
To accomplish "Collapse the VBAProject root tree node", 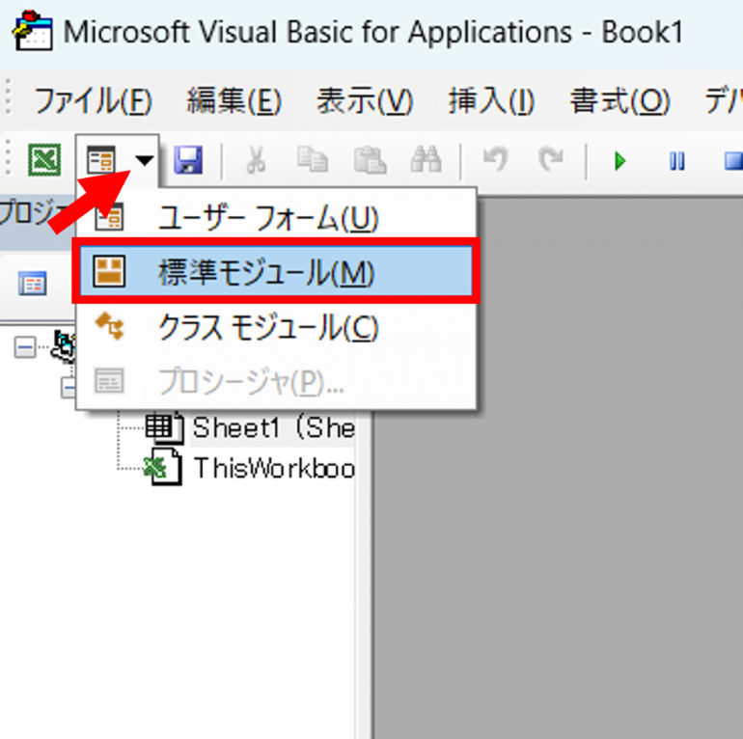I will (x=24, y=347).
